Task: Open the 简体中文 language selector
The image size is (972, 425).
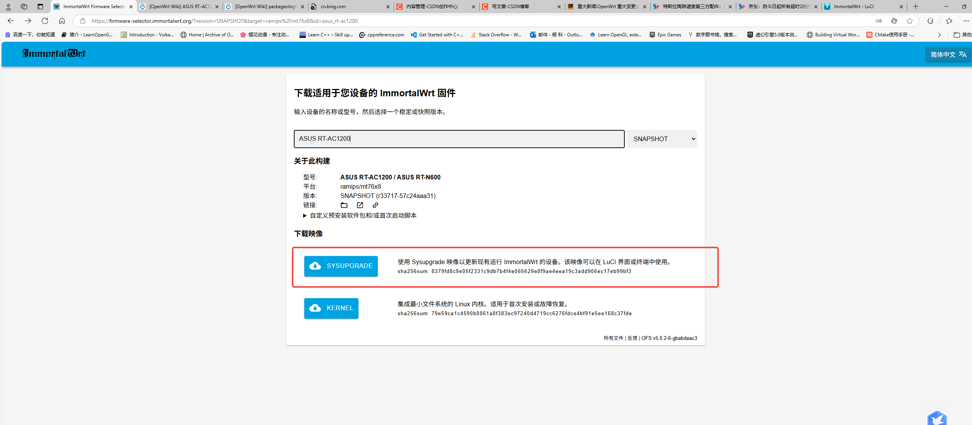Action: [x=948, y=55]
